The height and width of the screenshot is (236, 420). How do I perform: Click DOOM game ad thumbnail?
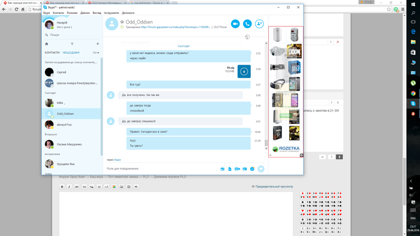tap(294, 51)
